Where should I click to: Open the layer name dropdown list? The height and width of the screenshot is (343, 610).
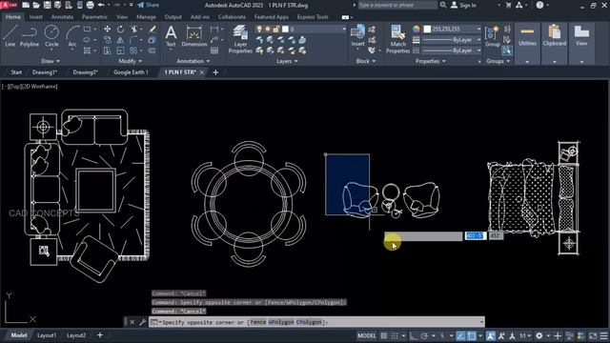tap(344, 30)
